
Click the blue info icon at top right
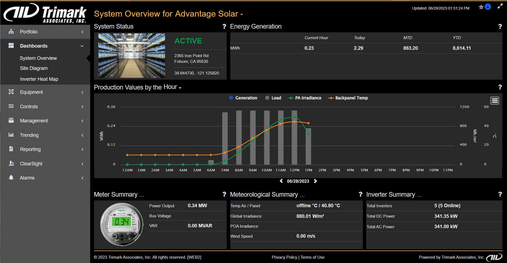pos(488,7)
